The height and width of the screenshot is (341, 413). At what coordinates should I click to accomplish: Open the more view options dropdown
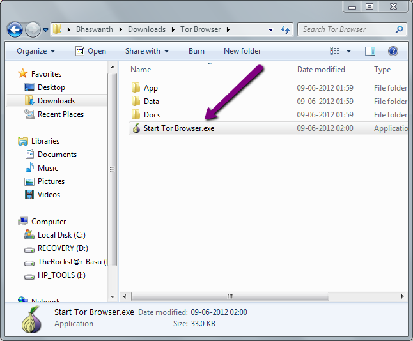click(x=348, y=51)
